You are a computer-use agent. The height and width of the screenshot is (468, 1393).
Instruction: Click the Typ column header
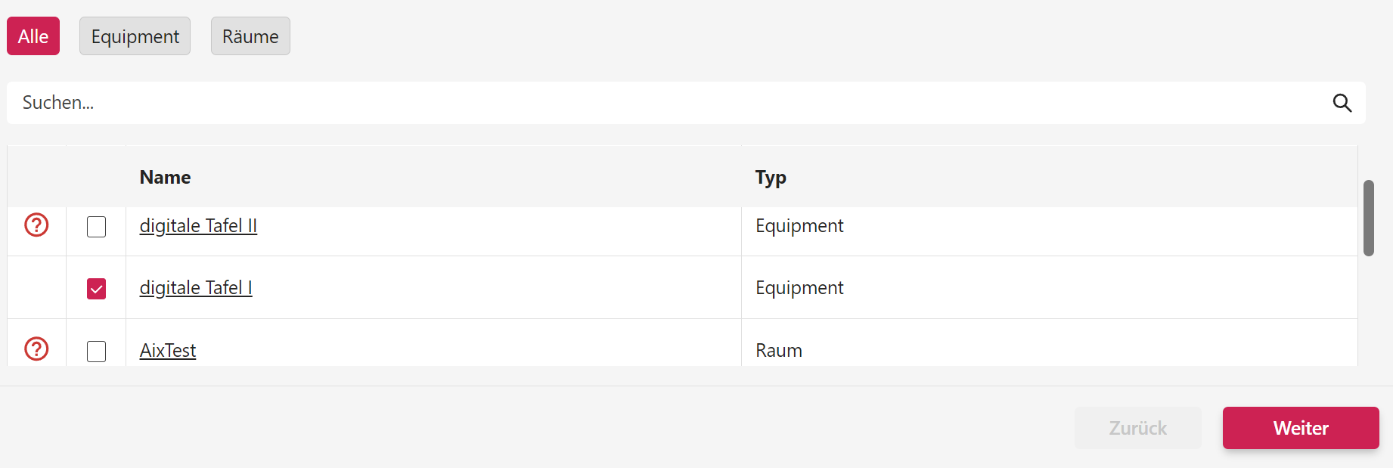pyautogui.click(x=771, y=178)
